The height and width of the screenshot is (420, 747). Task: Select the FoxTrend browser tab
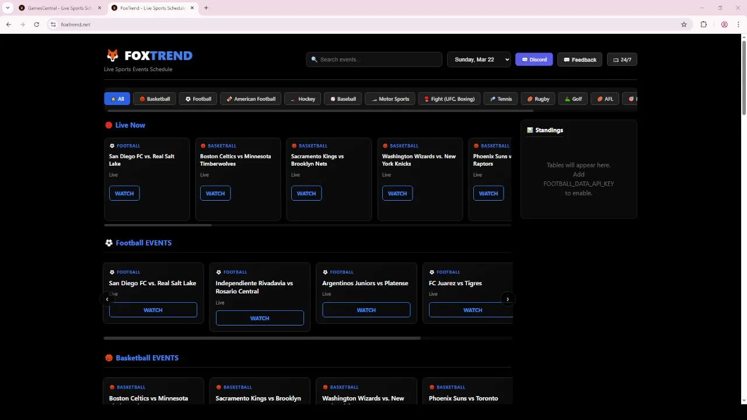tap(152, 8)
